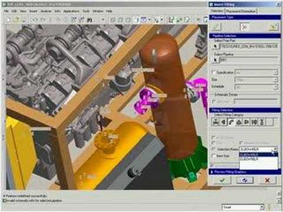The width and height of the screenshot is (283, 212).
Task: Choose the second elbow option in dropdown list
Action: pyautogui.click(x=258, y=159)
